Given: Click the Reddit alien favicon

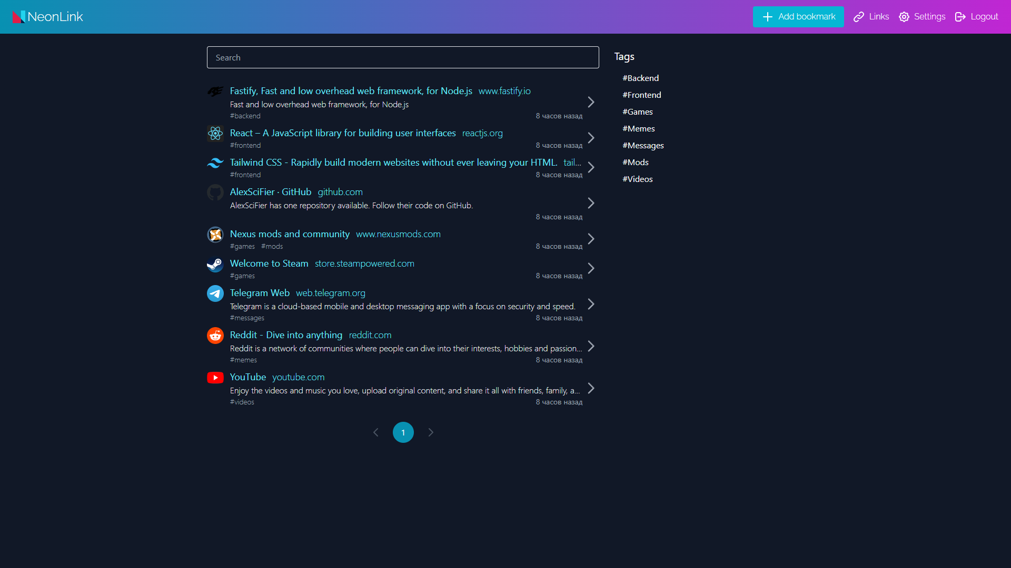Looking at the screenshot, I should pos(215,336).
